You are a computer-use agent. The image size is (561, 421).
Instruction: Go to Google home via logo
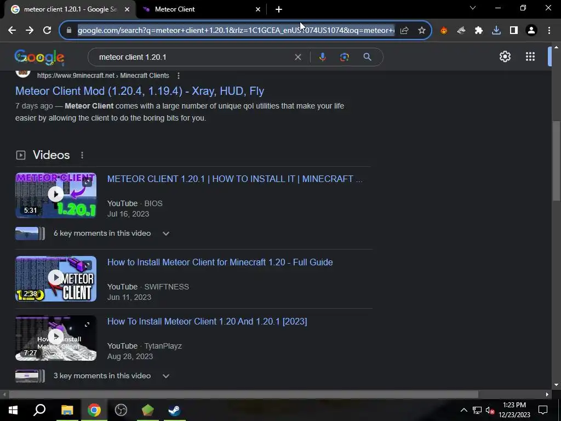(39, 57)
